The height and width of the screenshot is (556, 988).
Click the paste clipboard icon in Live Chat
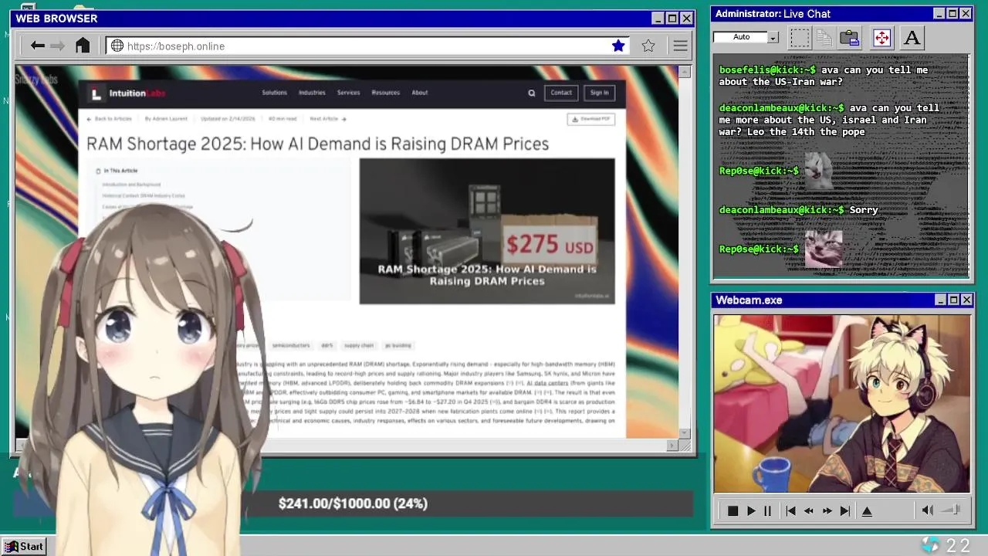tap(850, 38)
